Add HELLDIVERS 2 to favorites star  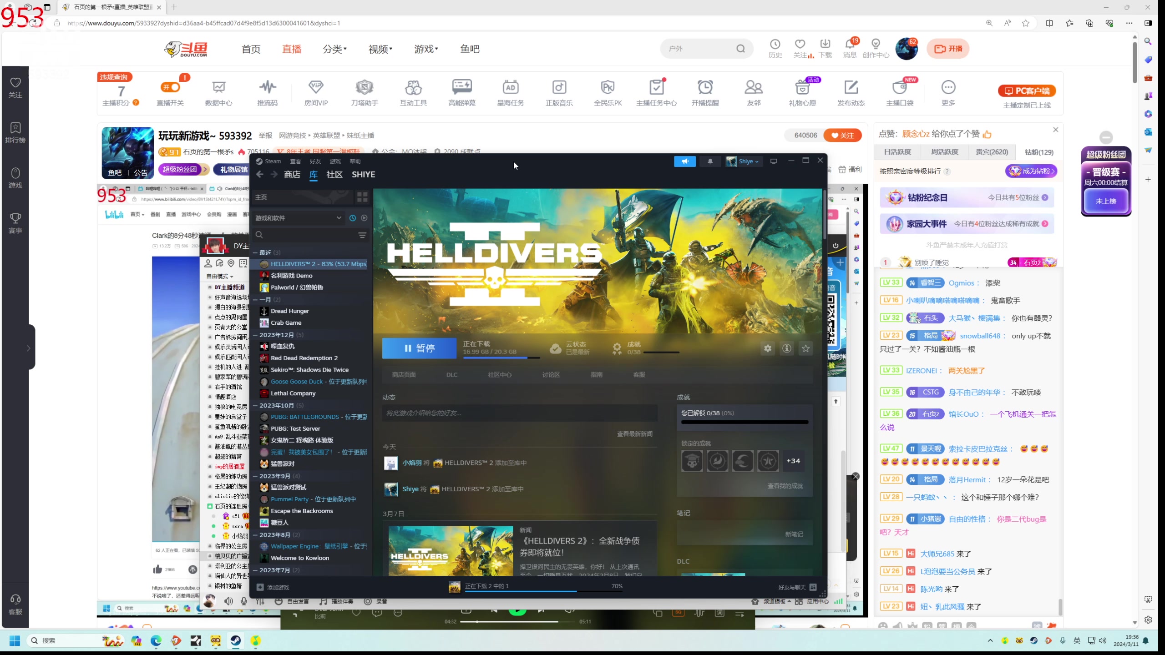806,348
